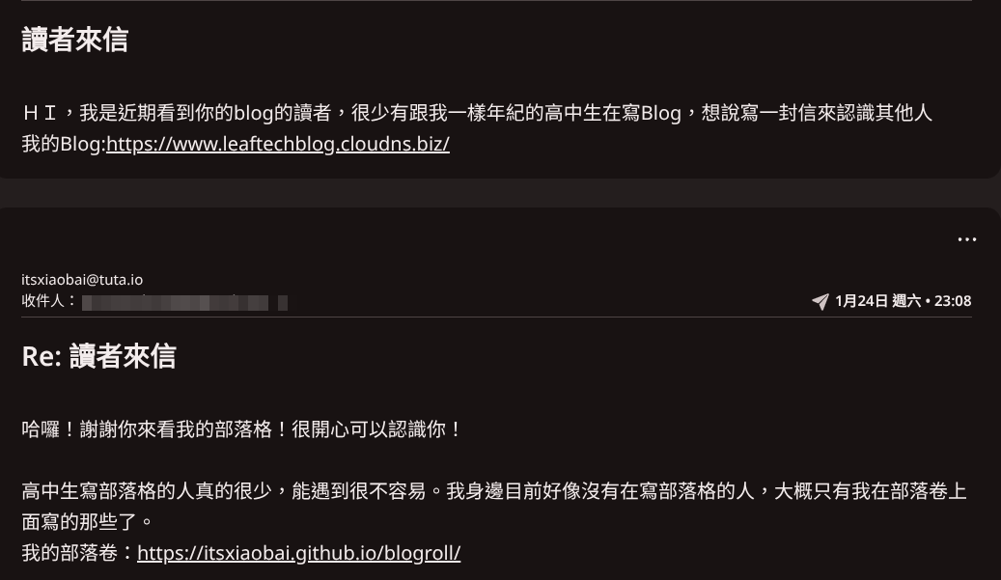
Task: Click the gap between the two email cards
Action: (x=500, y=193)
